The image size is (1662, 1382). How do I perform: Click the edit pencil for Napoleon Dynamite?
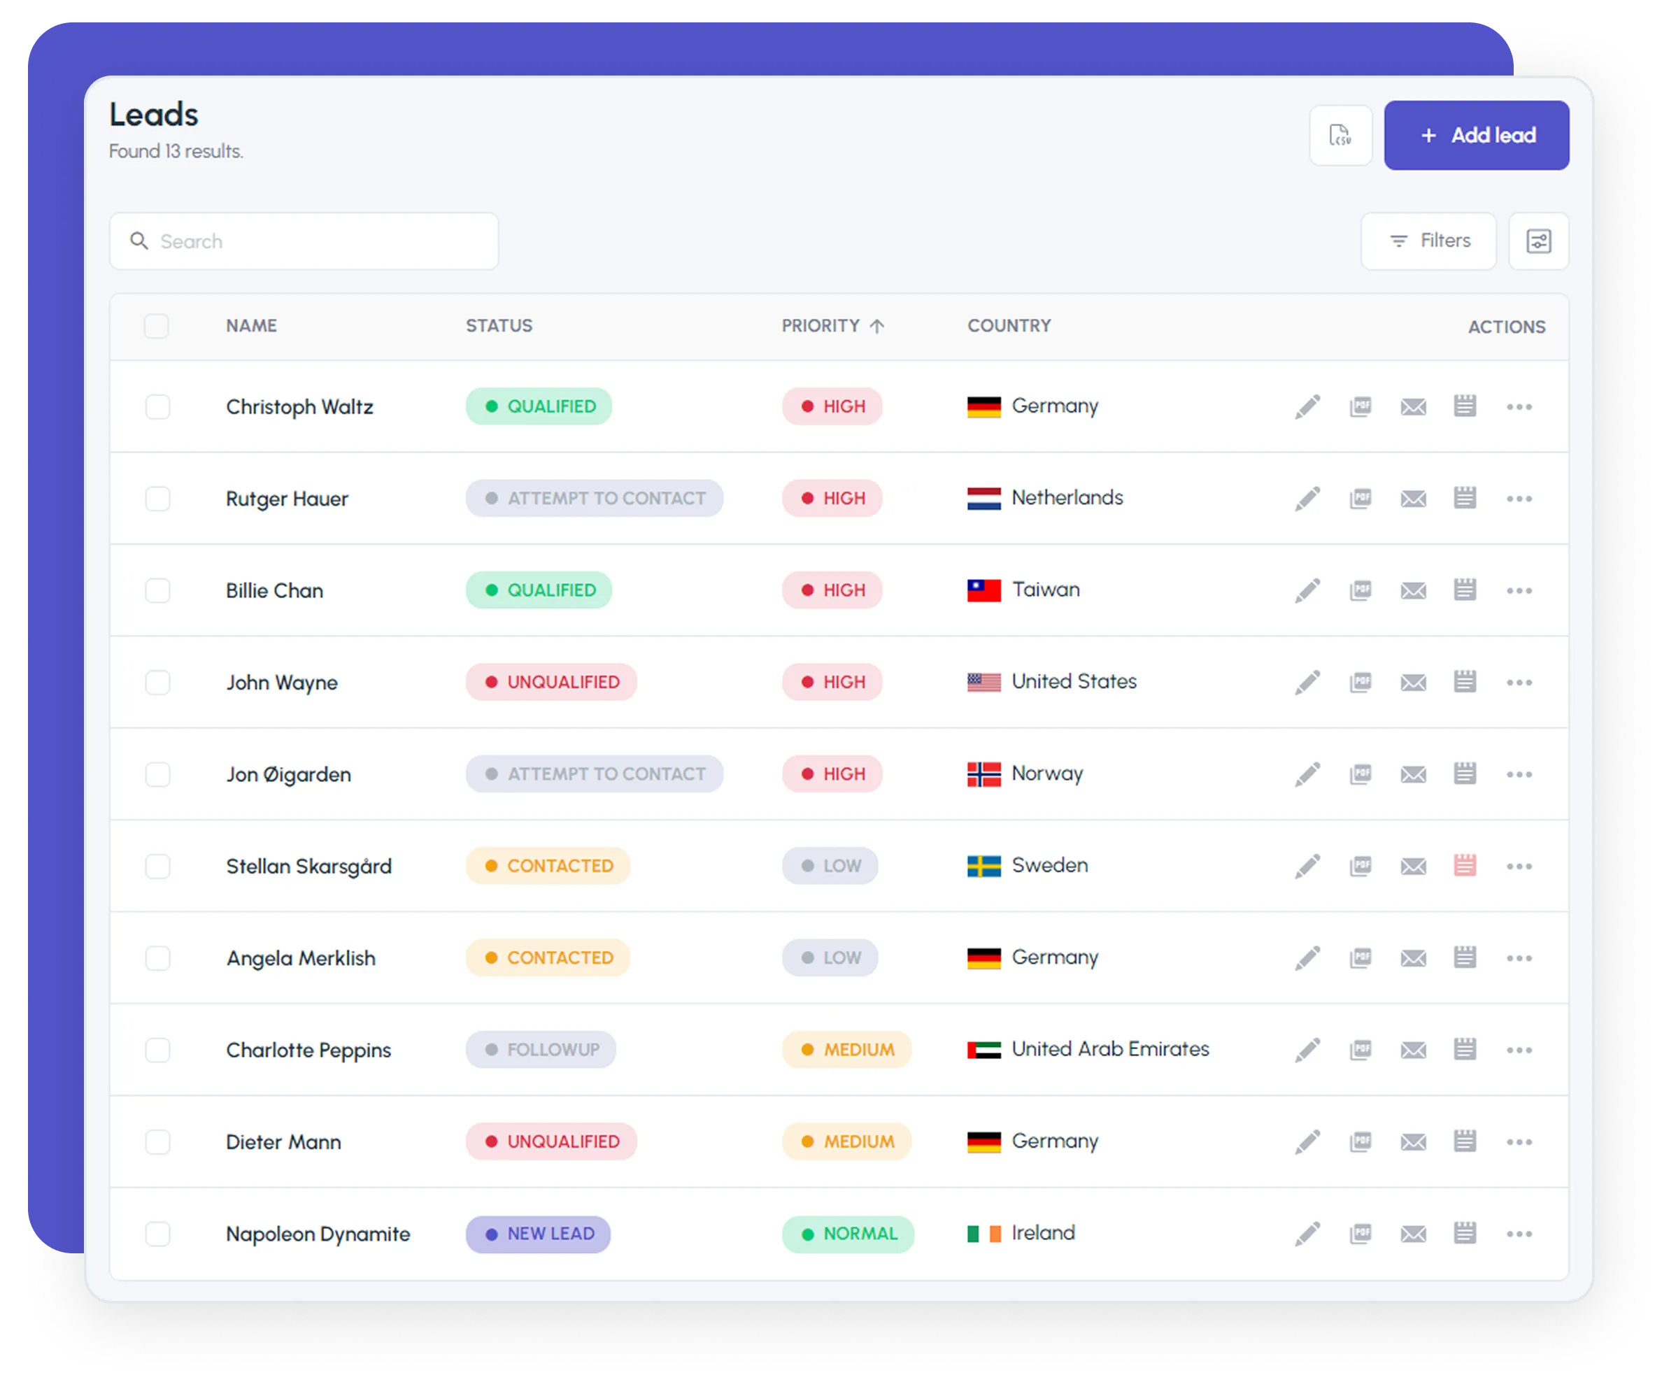pyautogui.click(x=1307, y=1233)
